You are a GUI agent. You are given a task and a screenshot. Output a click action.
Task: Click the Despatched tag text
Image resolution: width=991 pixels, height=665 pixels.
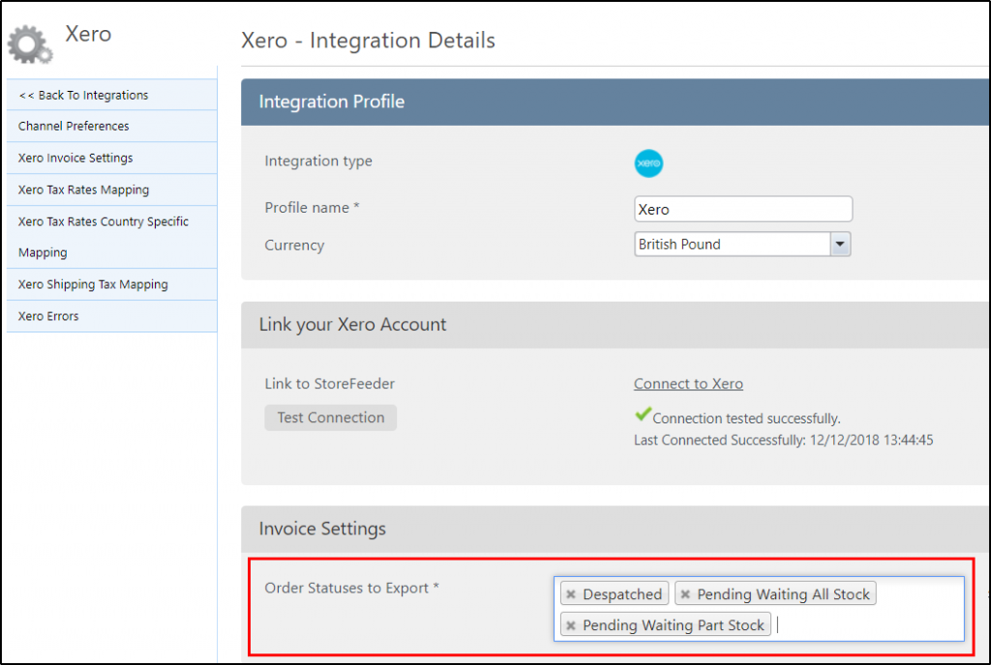(622, 594)
